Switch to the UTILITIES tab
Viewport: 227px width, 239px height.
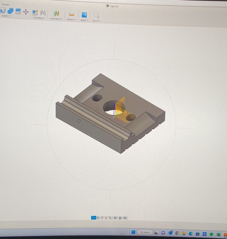click(x=5, y=4)
